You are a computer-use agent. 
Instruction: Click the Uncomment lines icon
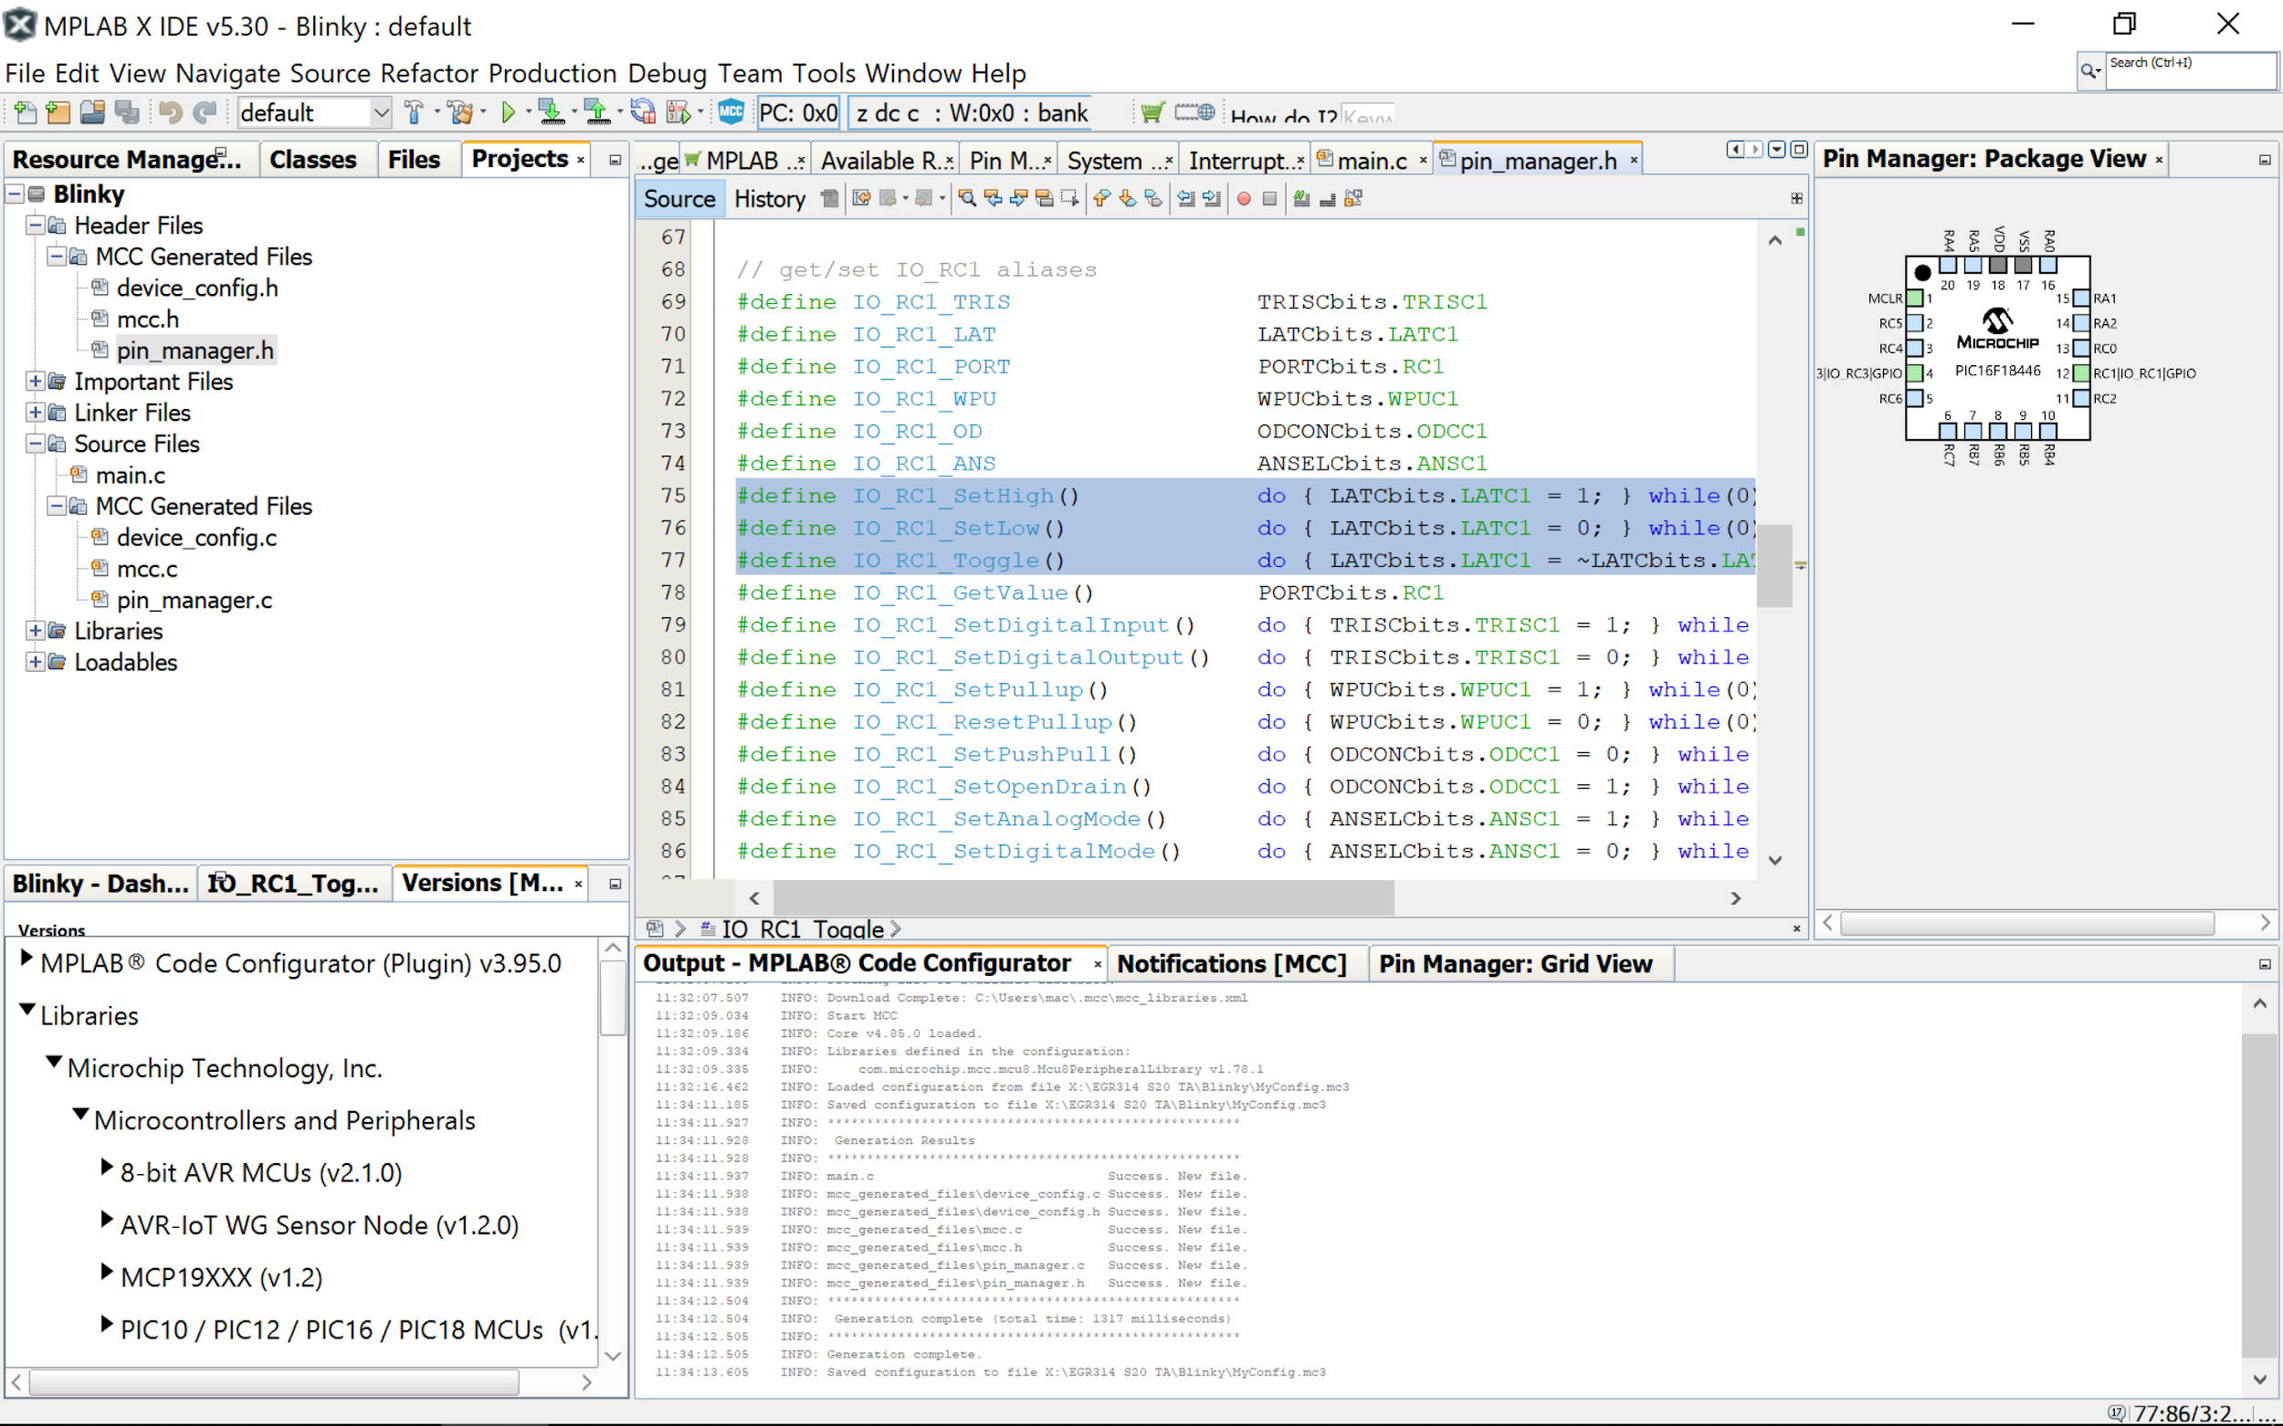[x=1328, y=199]
